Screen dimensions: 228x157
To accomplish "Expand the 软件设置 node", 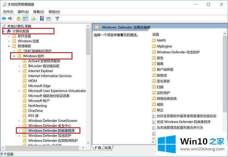I will [x=9, y=36].
